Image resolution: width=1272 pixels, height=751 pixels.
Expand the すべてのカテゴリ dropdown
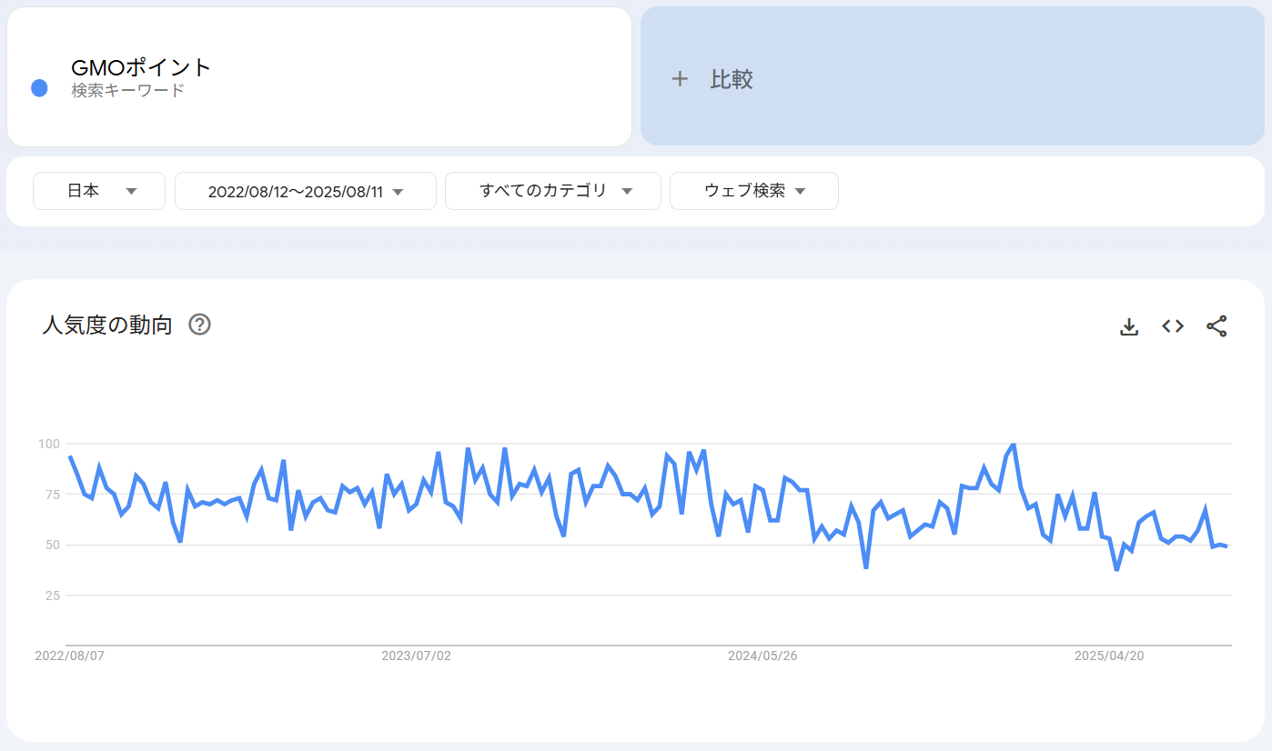[x=553, y=191]
